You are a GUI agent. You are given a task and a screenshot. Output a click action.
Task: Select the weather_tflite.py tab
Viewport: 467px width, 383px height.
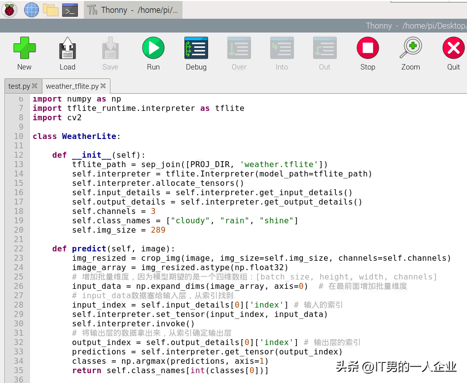point(72,86)
